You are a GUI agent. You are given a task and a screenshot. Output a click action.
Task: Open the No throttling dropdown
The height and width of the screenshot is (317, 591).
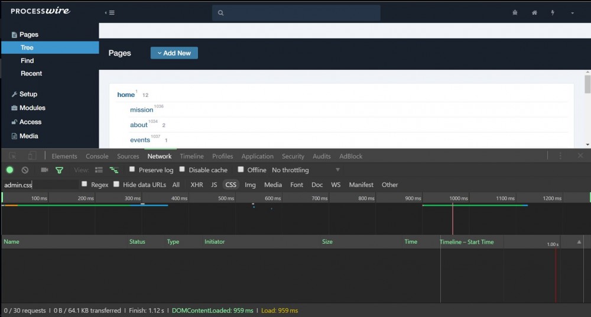click(290, 170)
